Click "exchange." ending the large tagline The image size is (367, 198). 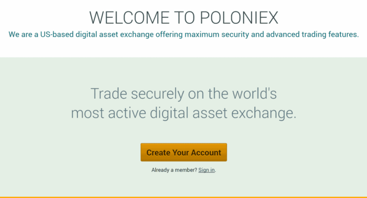[x=264, y=114]
